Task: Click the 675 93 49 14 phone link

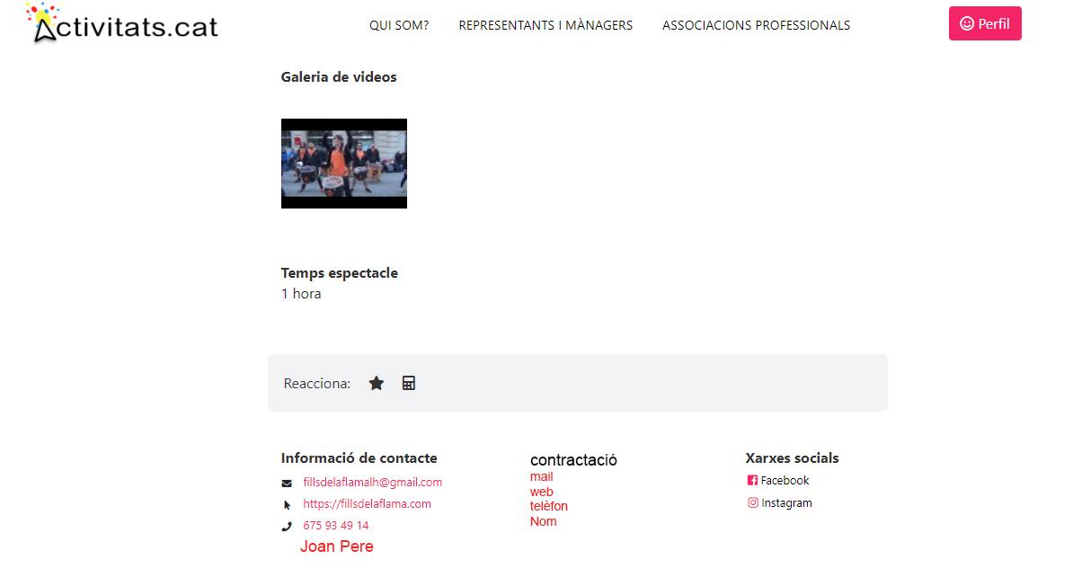Action: tap(335, 525)
